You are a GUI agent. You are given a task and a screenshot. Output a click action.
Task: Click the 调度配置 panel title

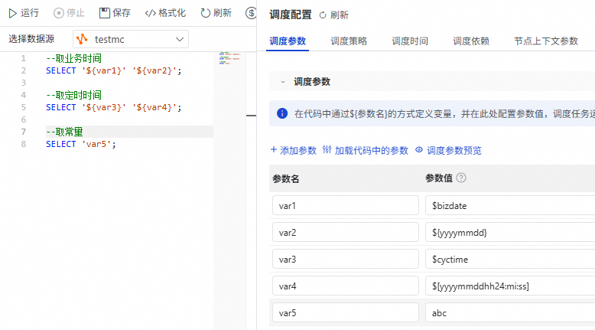point(291,15)
